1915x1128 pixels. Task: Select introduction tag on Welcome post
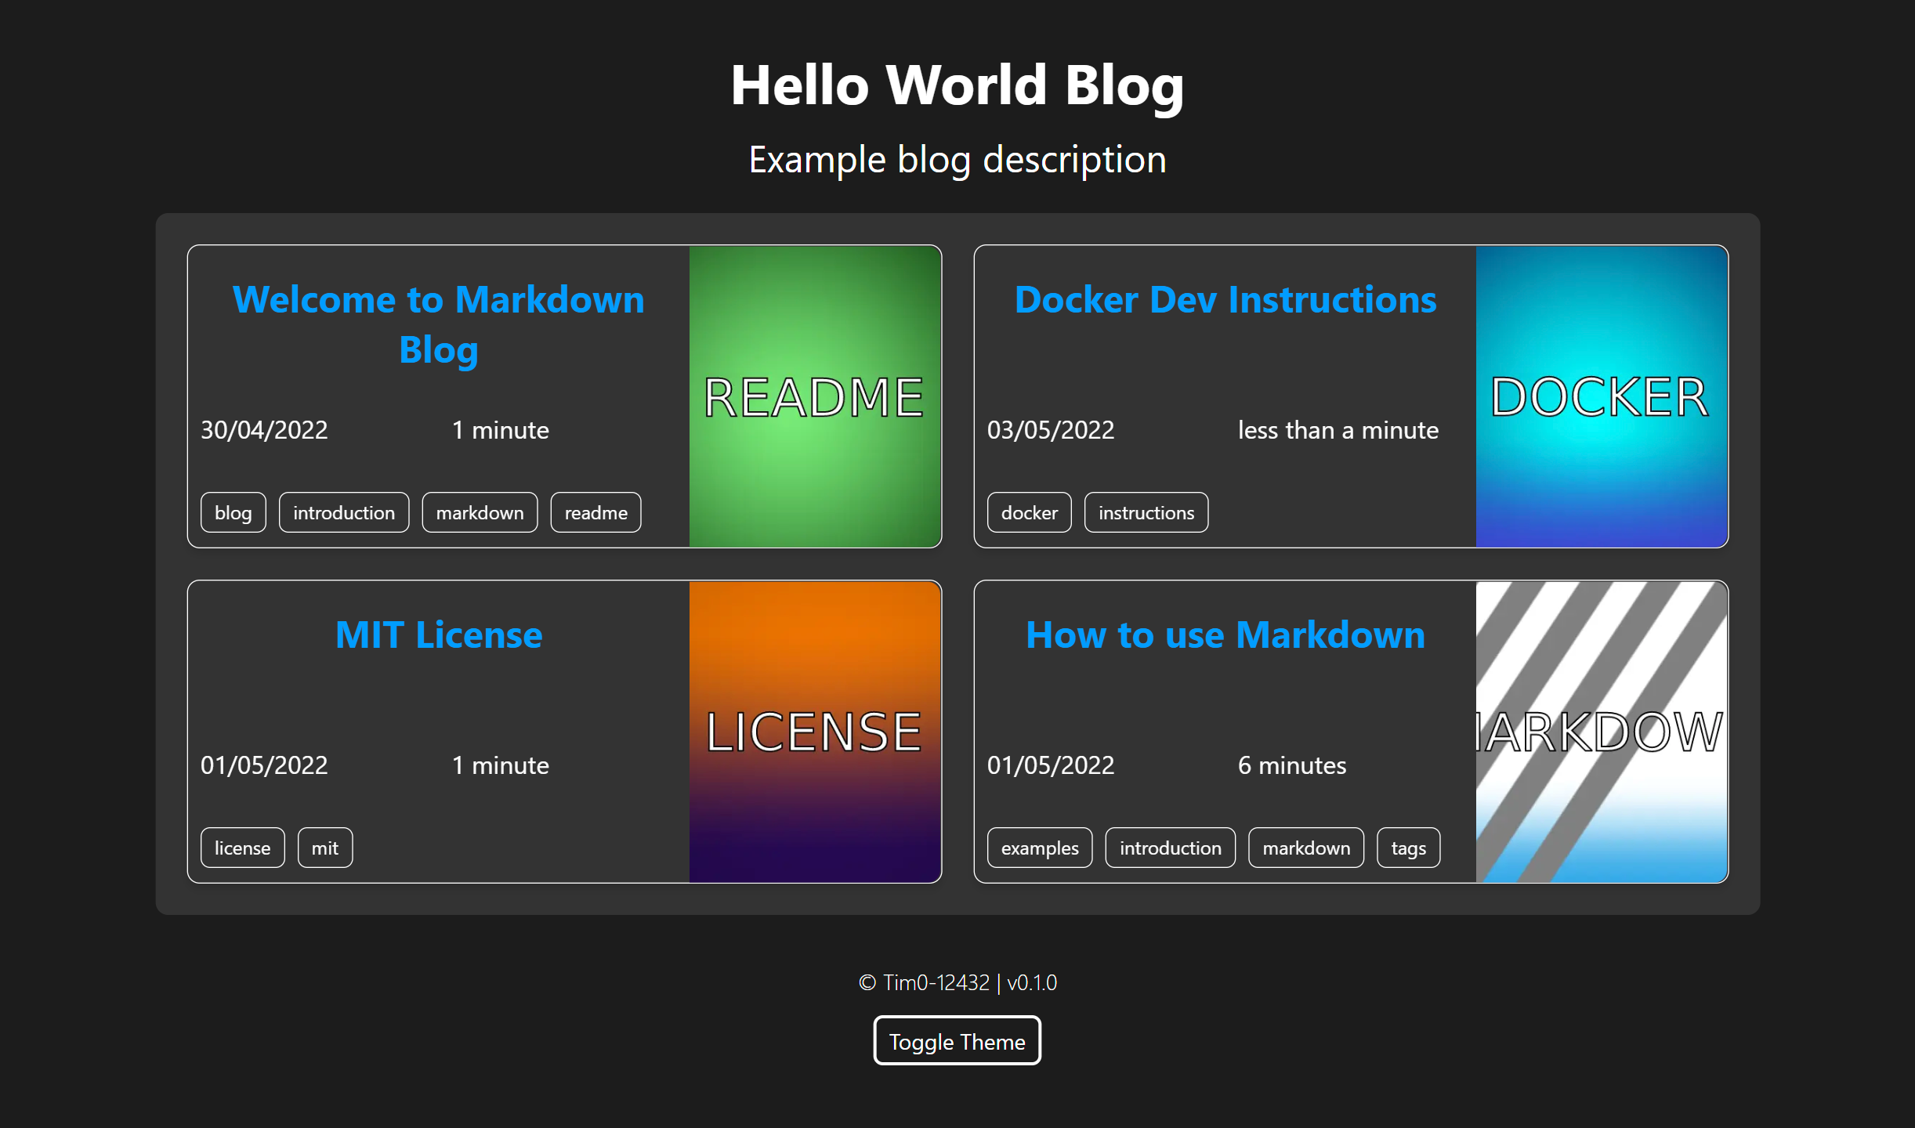click(344, 513)
